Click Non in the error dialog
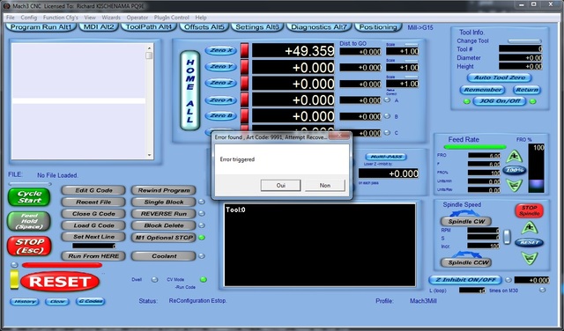 (325, 186)
